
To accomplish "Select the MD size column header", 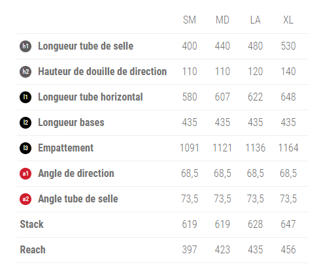I will (x=222, y=20).
